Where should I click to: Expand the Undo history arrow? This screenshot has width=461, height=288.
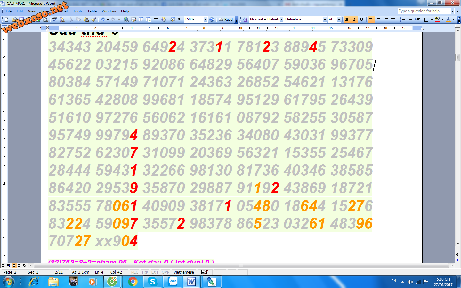coord(108,20)
